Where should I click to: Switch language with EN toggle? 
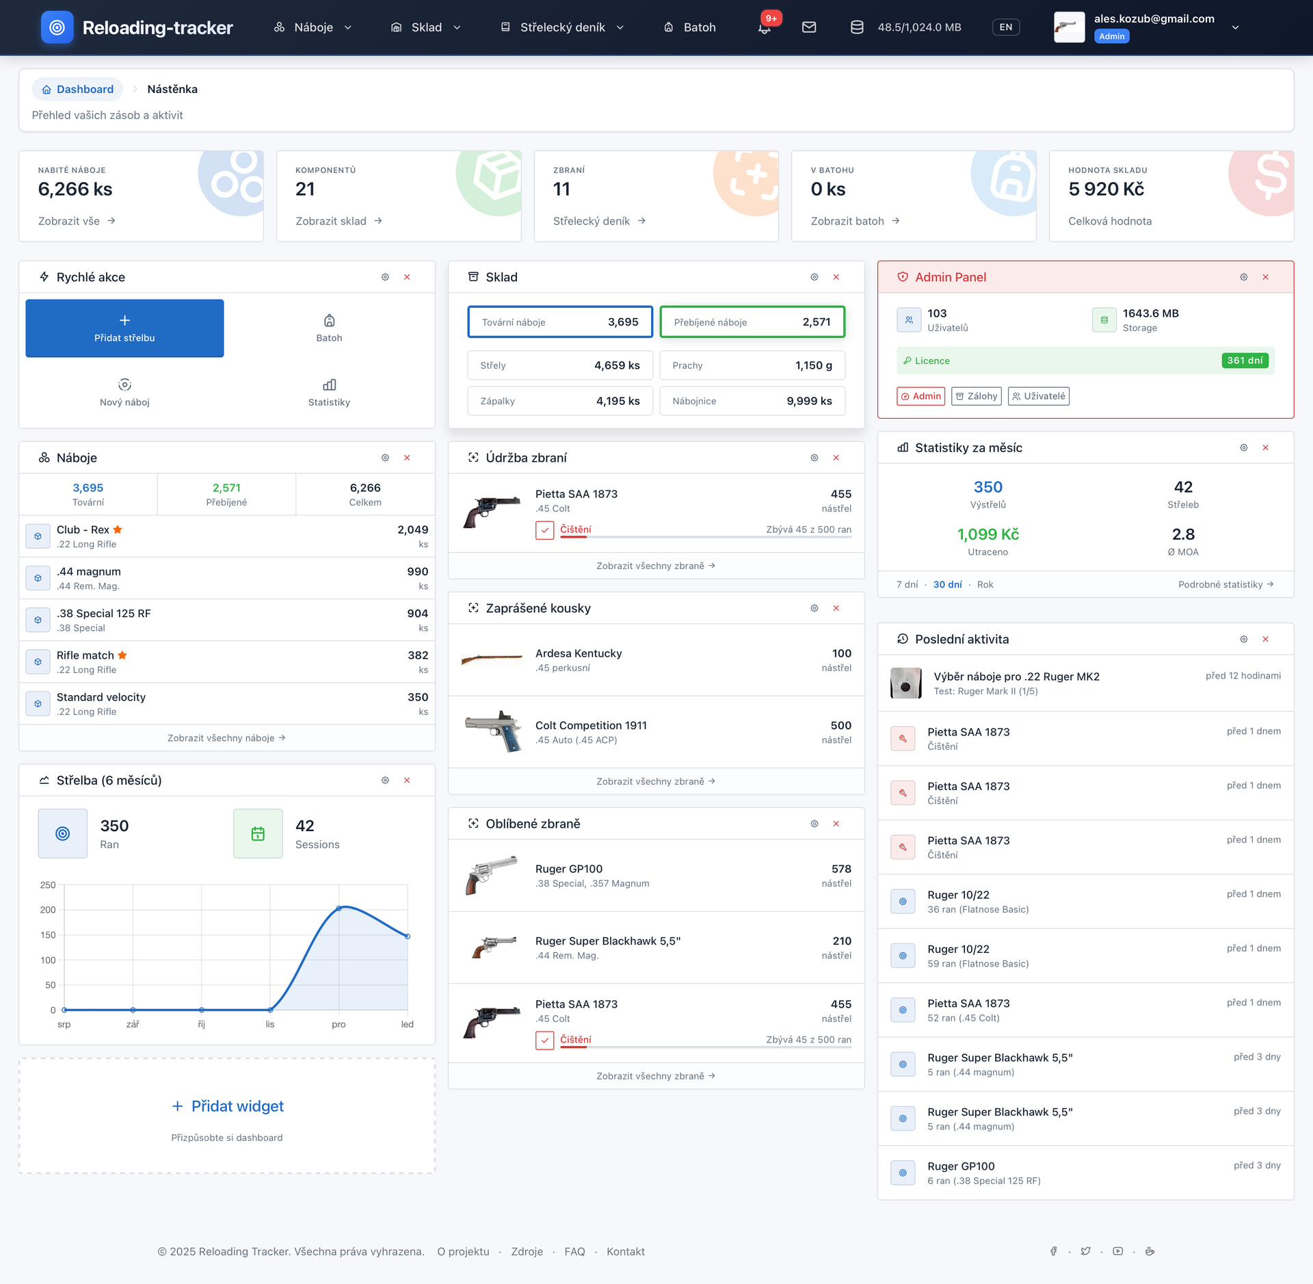1005,27
